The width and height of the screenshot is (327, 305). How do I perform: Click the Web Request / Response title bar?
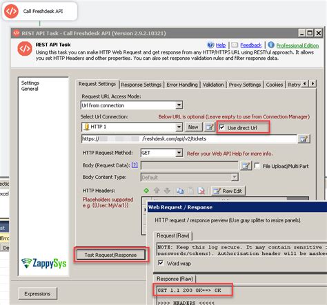pos(237,207)
